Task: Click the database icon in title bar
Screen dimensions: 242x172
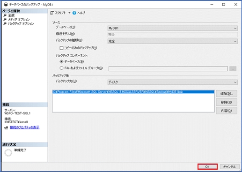Action: coord(6,4)
